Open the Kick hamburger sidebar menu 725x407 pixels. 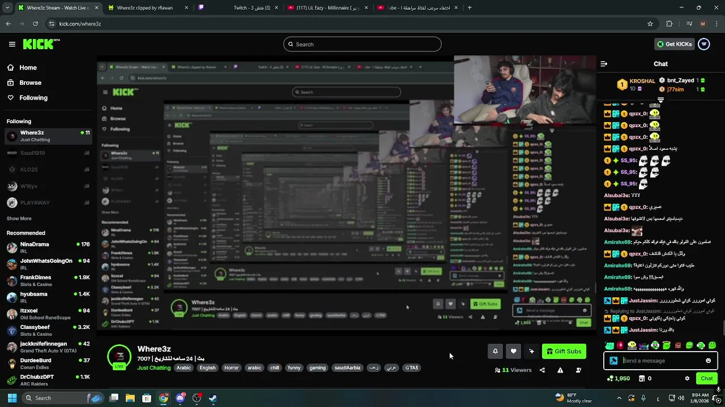click(x=12, y=44)
